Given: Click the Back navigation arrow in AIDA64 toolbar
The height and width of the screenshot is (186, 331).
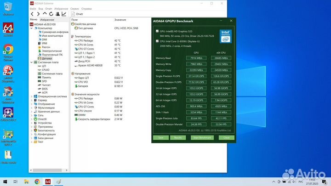Looking at the screenshot, I should (33, 14).
